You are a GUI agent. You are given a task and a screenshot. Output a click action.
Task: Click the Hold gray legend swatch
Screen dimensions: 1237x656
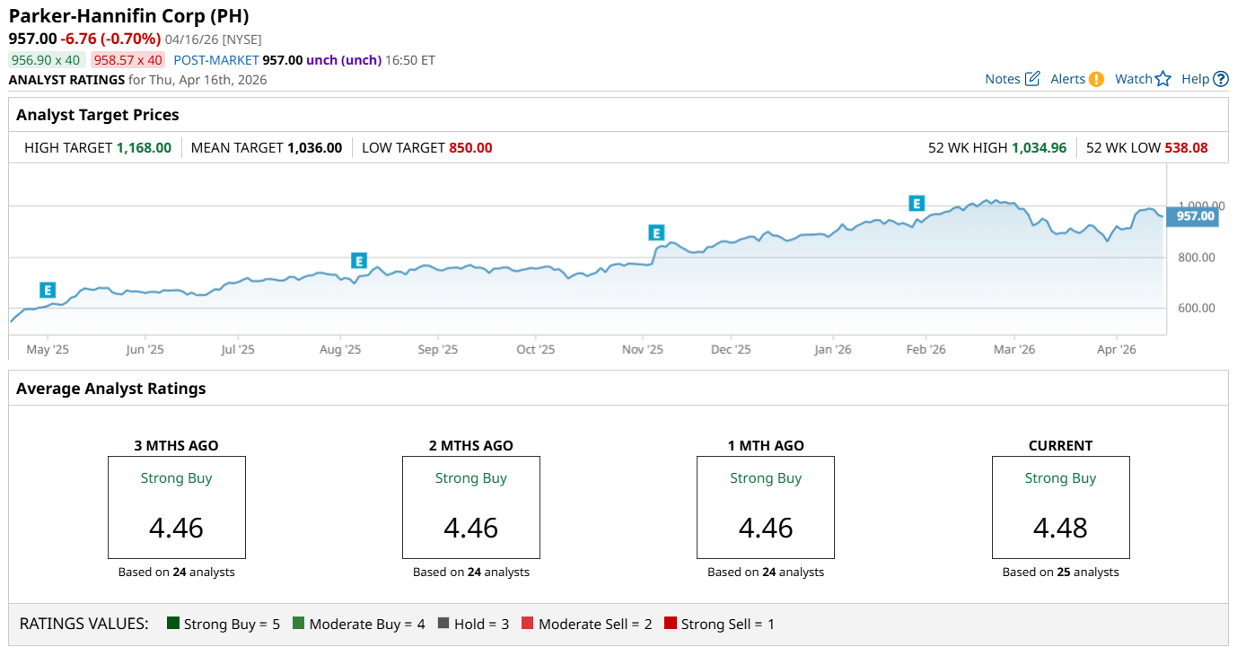coord(443,624)
